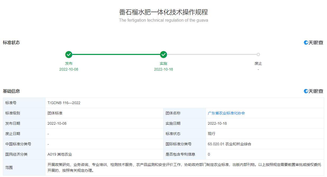Click the green checkmark above 发布

point(69,55)
